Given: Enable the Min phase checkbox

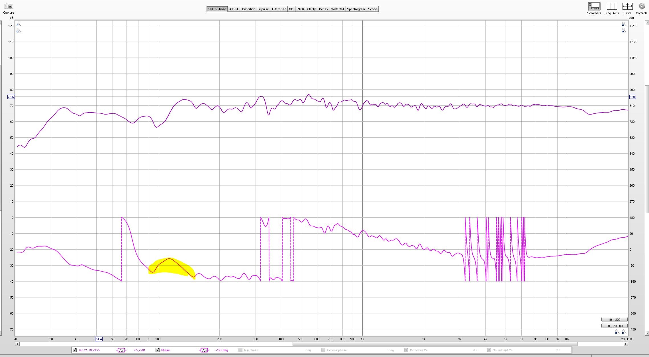Looking at the screenshot, I should 240,350.
